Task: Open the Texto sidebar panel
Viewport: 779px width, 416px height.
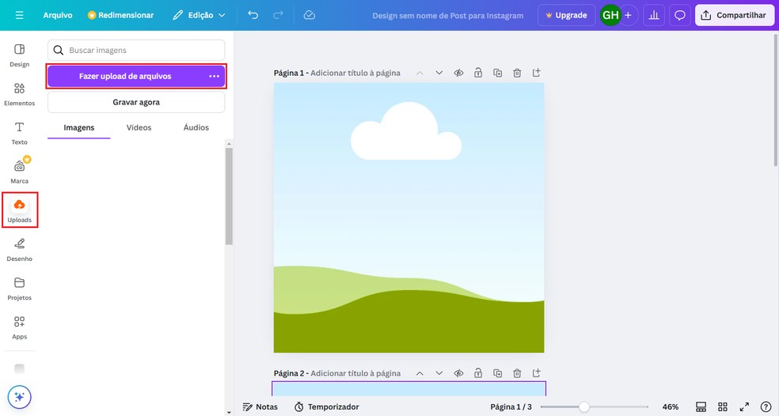Action: (x=19, y=133)
